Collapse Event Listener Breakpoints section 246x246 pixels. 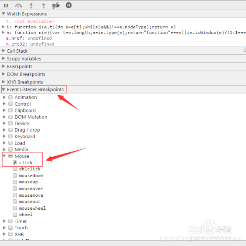pyautogui.click(x=3, y=89)
